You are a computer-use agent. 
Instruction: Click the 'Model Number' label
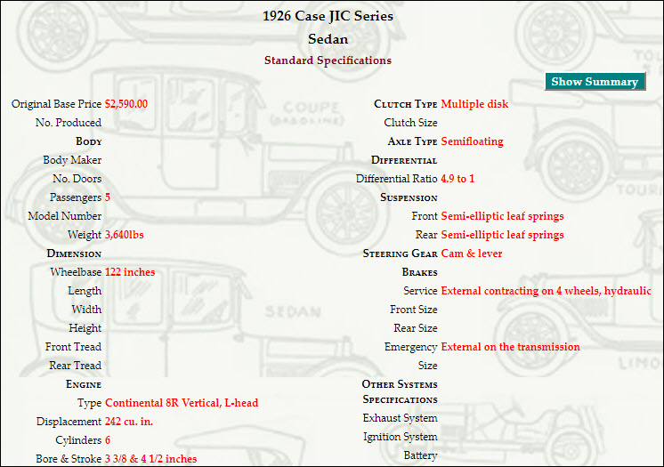coord(65,216)
